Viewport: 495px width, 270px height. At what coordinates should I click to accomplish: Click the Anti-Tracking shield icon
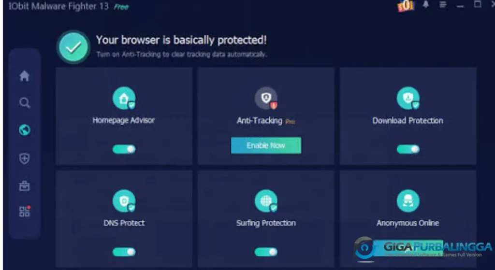point(266,99)
